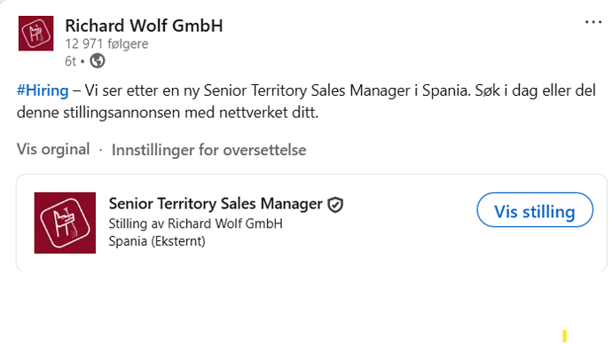612x344 pixels.
Task: Click the 12 971 følgere follower count
Action: [x=106, y=43]
